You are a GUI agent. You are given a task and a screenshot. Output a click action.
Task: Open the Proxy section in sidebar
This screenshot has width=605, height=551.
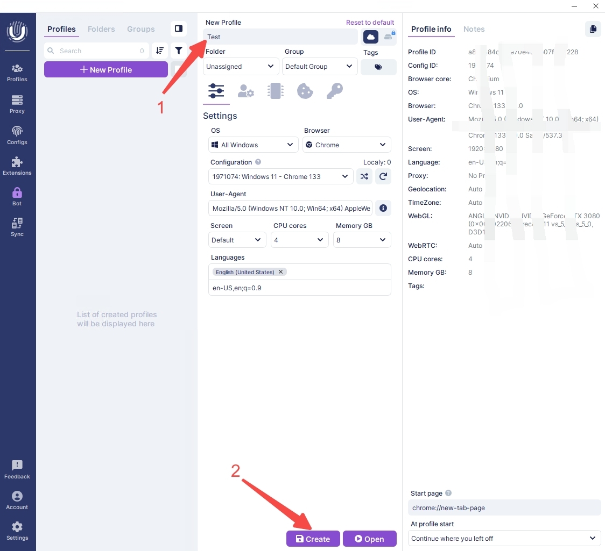[17, 104]
